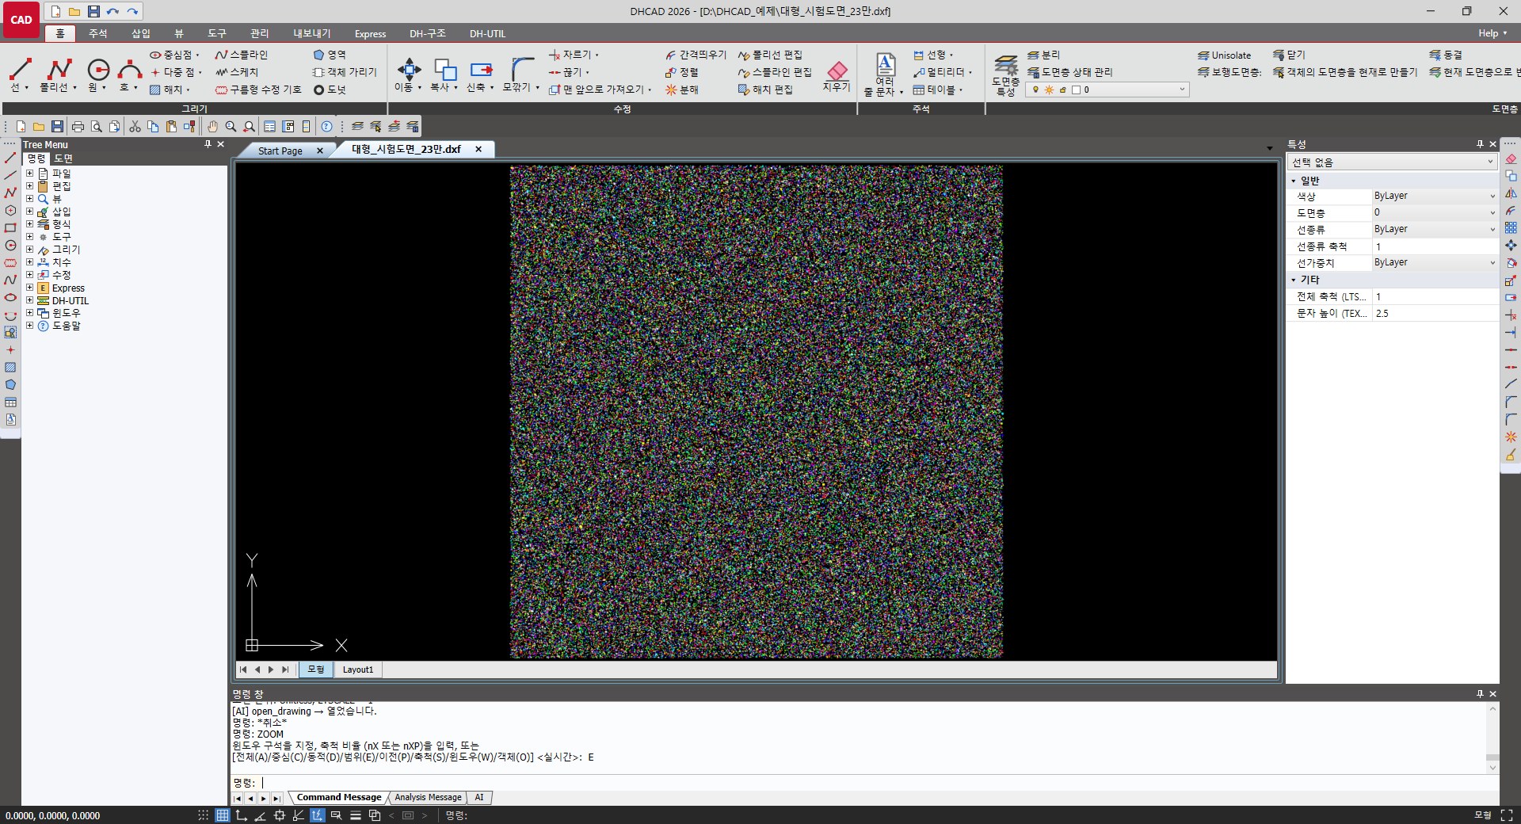Expand the DH-UTIL node in Tree Menu
The image size is (1521, 824).
(x=29, y=300)
